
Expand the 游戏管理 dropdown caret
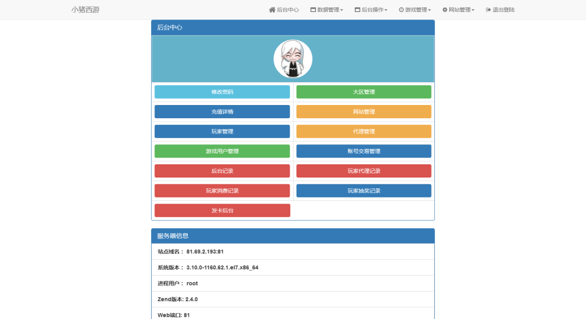click(x=429, y=10)
